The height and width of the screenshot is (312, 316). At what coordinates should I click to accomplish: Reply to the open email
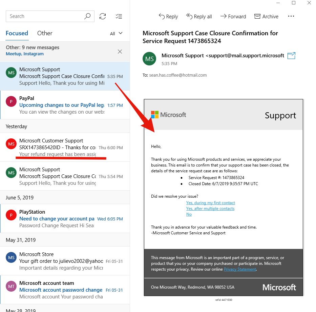(x=168, y=16)
